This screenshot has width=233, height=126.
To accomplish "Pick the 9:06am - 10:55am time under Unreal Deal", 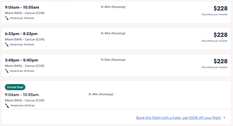I will point(22,94).
